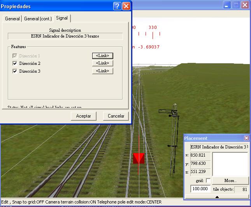251x207 pixels.
Task: Maximize the main editor window
Action: tap(236, 5)
